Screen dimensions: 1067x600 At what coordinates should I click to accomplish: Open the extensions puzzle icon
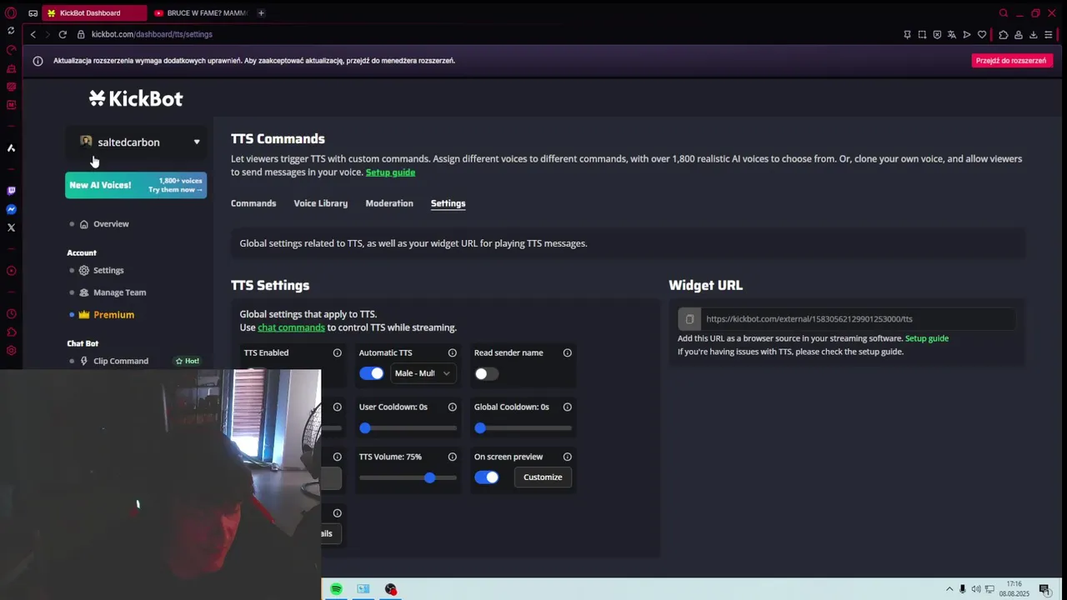(1003, 34)
